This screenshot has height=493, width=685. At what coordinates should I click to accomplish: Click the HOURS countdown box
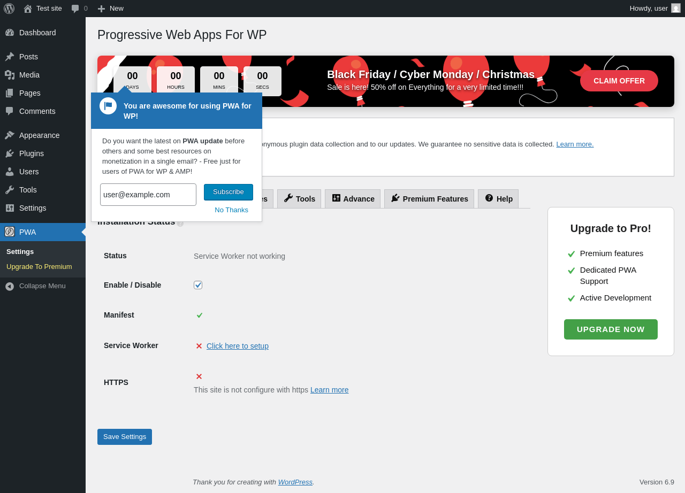(x=176, y=81)
